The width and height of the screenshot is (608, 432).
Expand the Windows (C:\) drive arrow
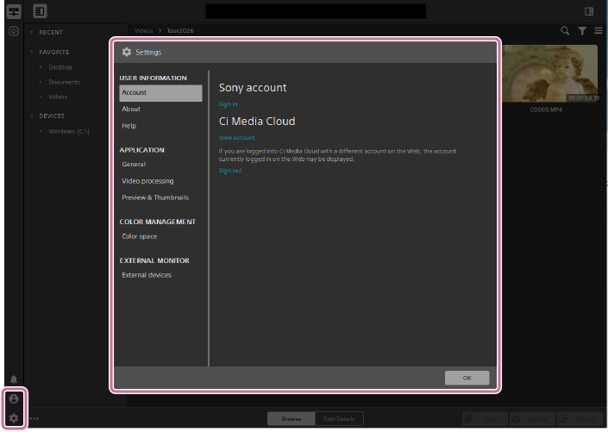[41, 131]
